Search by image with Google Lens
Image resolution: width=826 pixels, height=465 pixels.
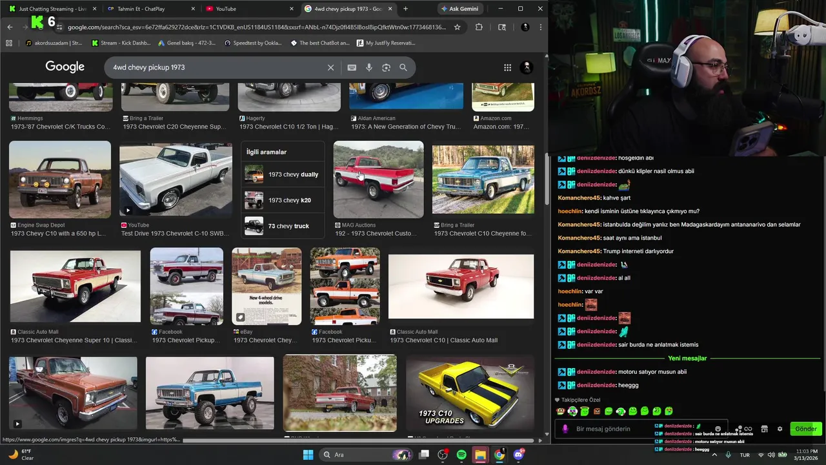pyautogui.click(x=386, y=67)
